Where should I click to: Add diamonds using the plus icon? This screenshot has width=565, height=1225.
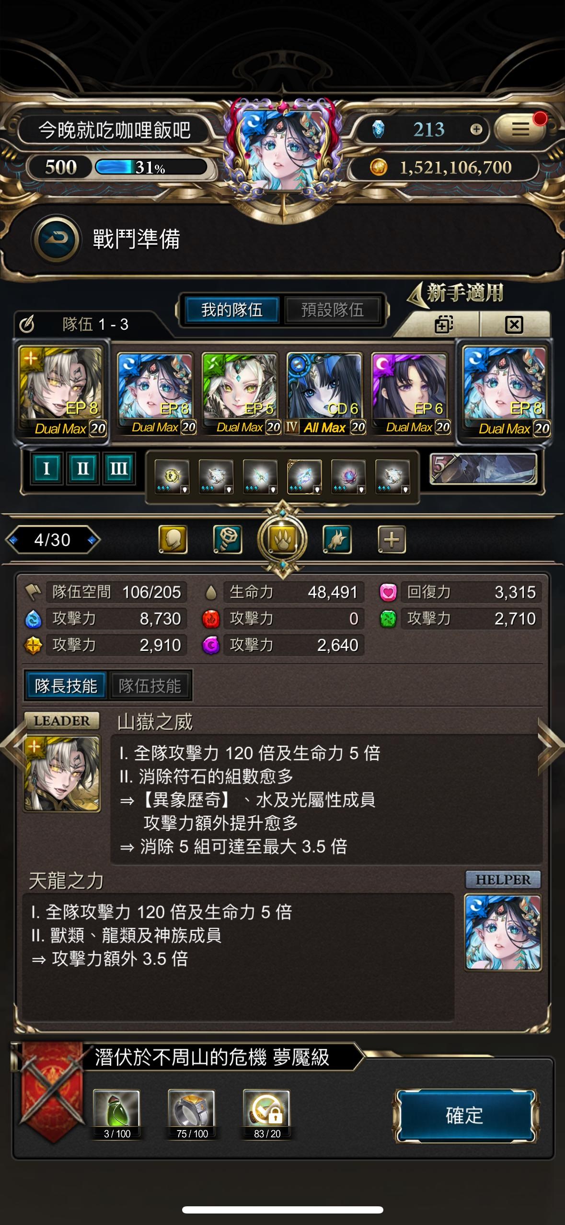[476, 129]
